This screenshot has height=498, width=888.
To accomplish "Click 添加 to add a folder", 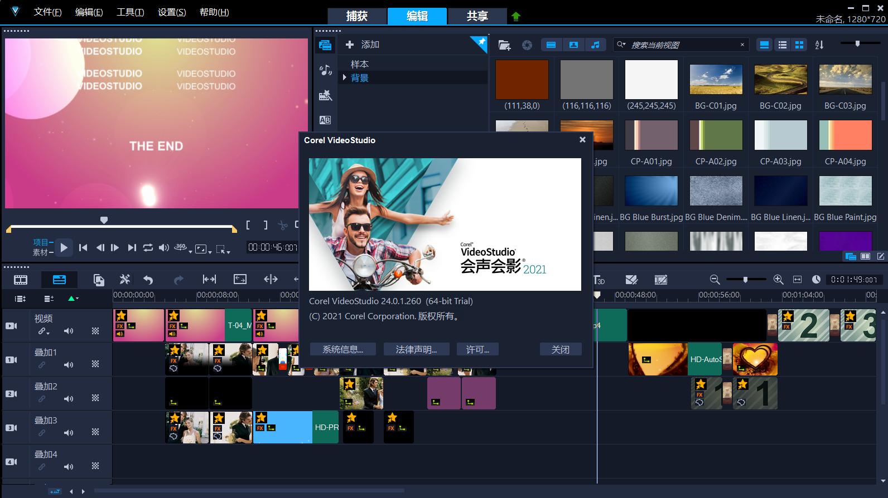I will (363, 45).
